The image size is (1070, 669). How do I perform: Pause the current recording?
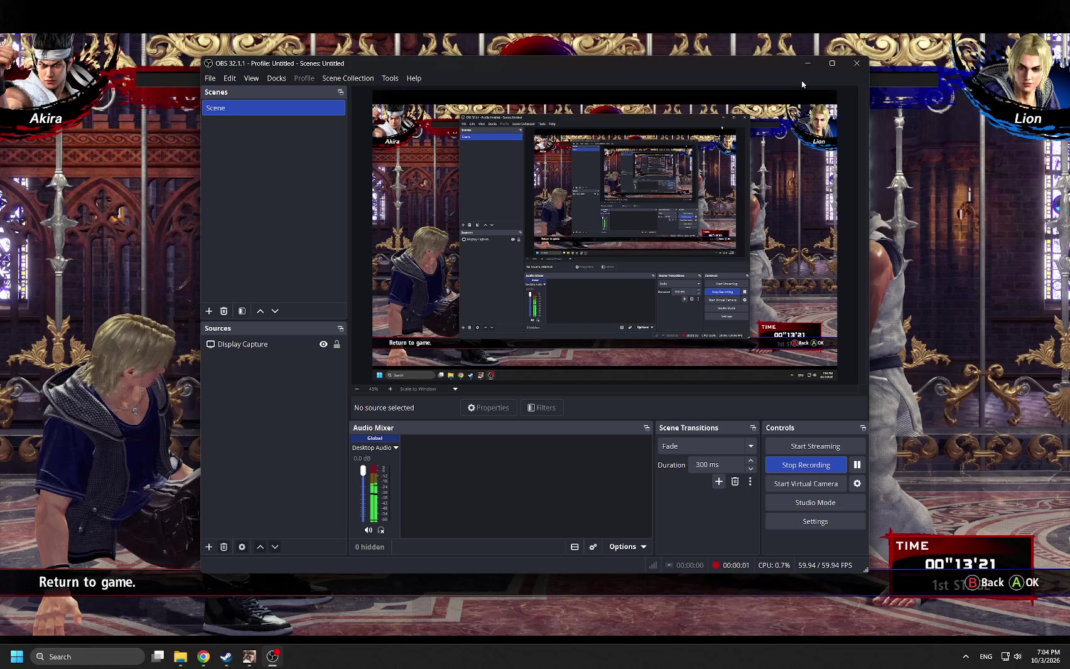pyautogui.click(x=857, y=465)
